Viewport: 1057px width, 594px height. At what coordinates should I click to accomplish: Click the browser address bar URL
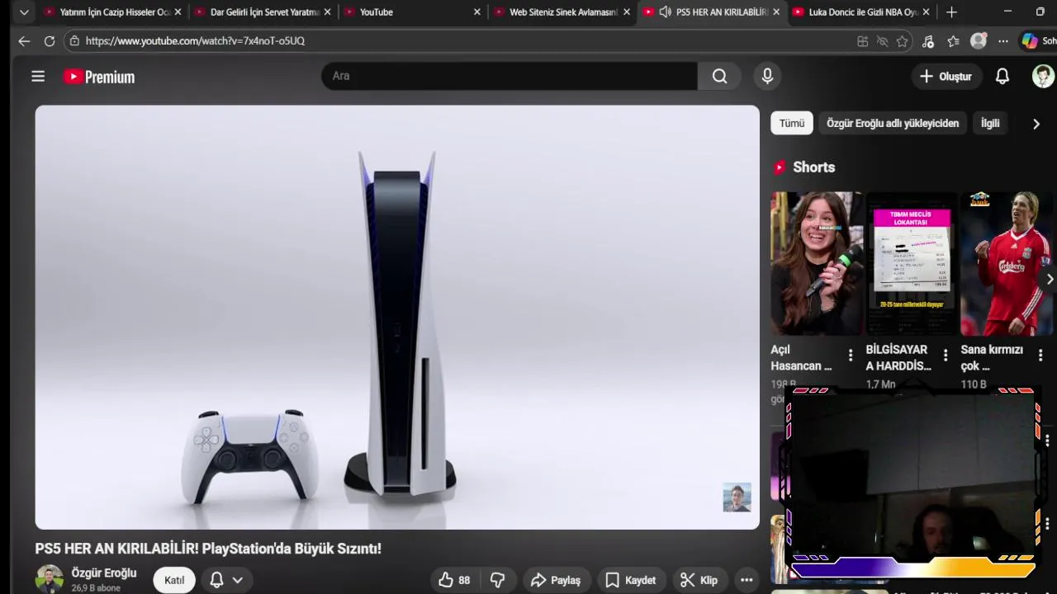click(x=195, y=40)
